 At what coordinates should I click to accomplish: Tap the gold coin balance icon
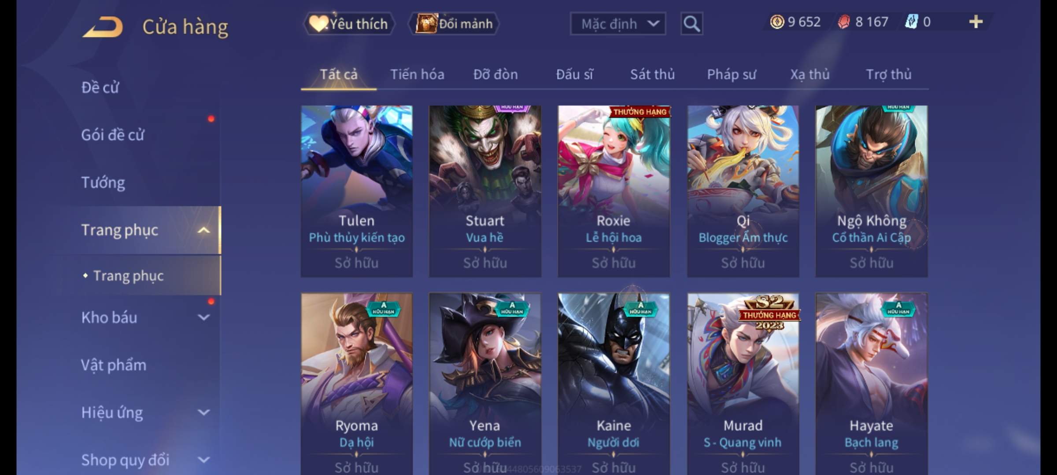click(777, 22)
